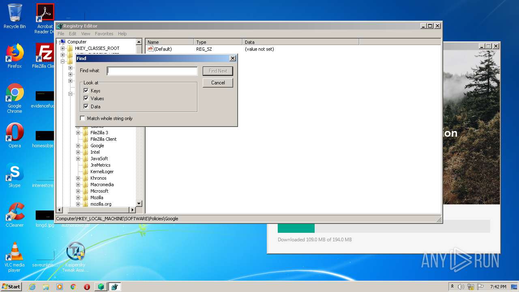Open Opera desktop shortcut
This screenshot has height=292, width=519.
(15, 135)
